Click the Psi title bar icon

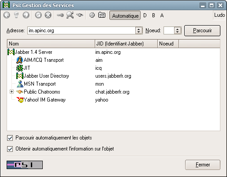6,5
